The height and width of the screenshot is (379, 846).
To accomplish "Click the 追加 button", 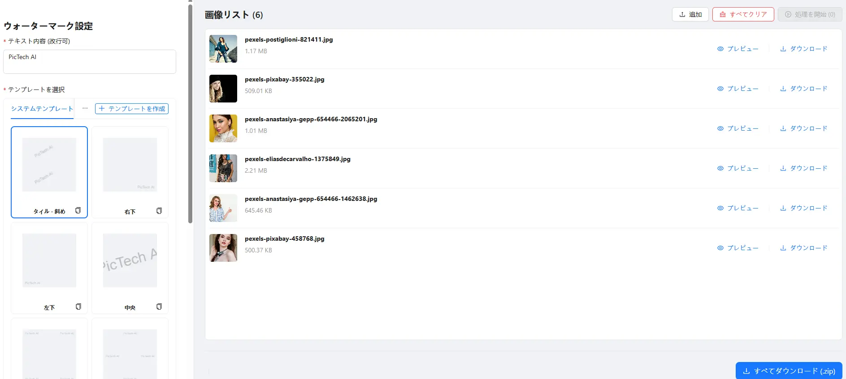I will pos(690,14).
